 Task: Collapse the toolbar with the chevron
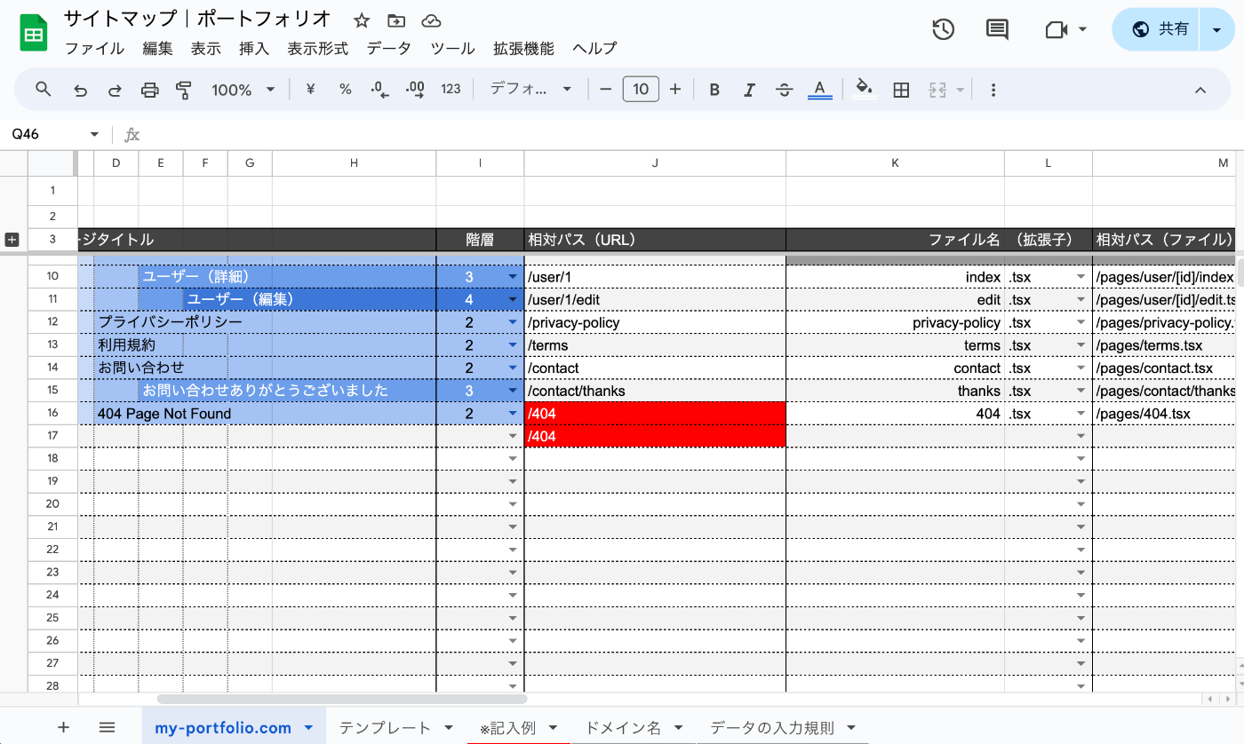[1200, 90]
